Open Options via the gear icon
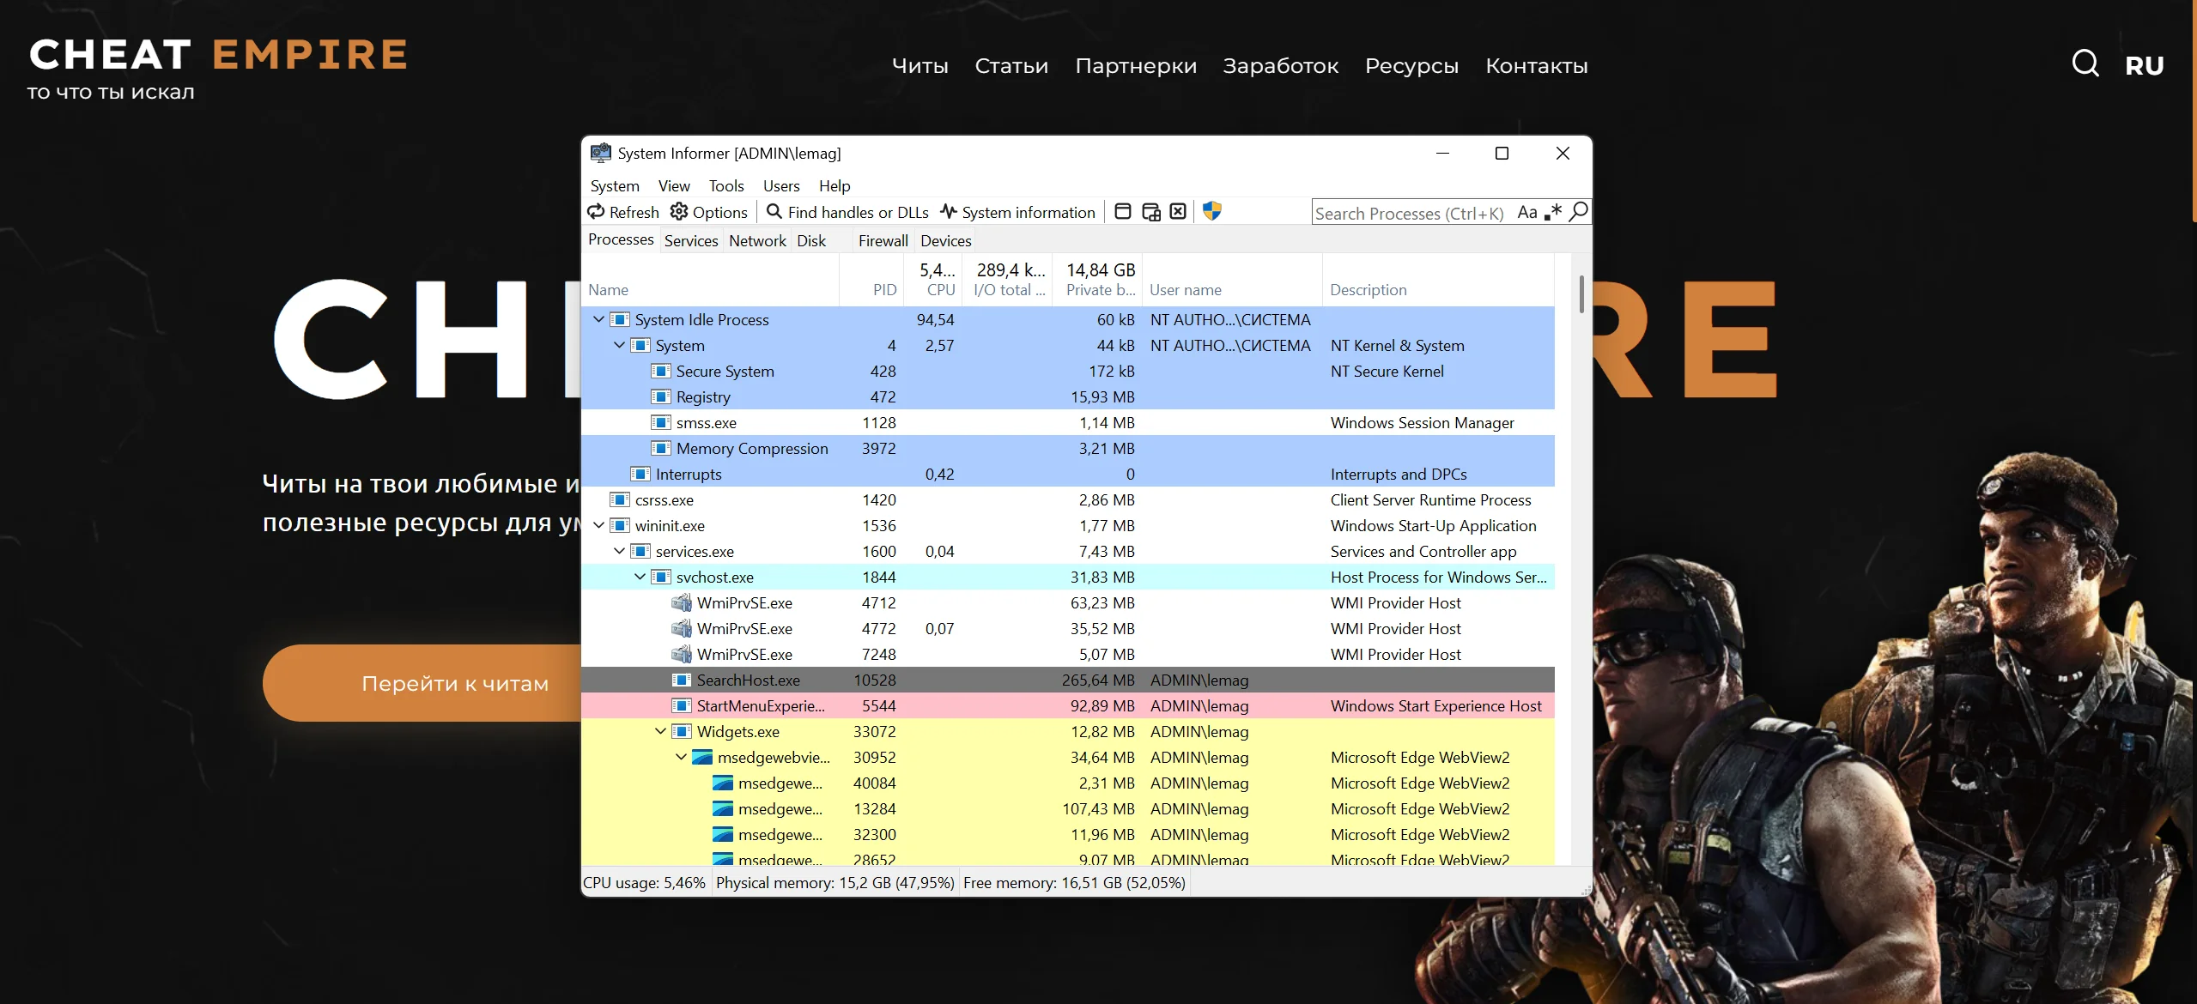Viewport: 2197px width, 1004px height. tap(679, 212)
